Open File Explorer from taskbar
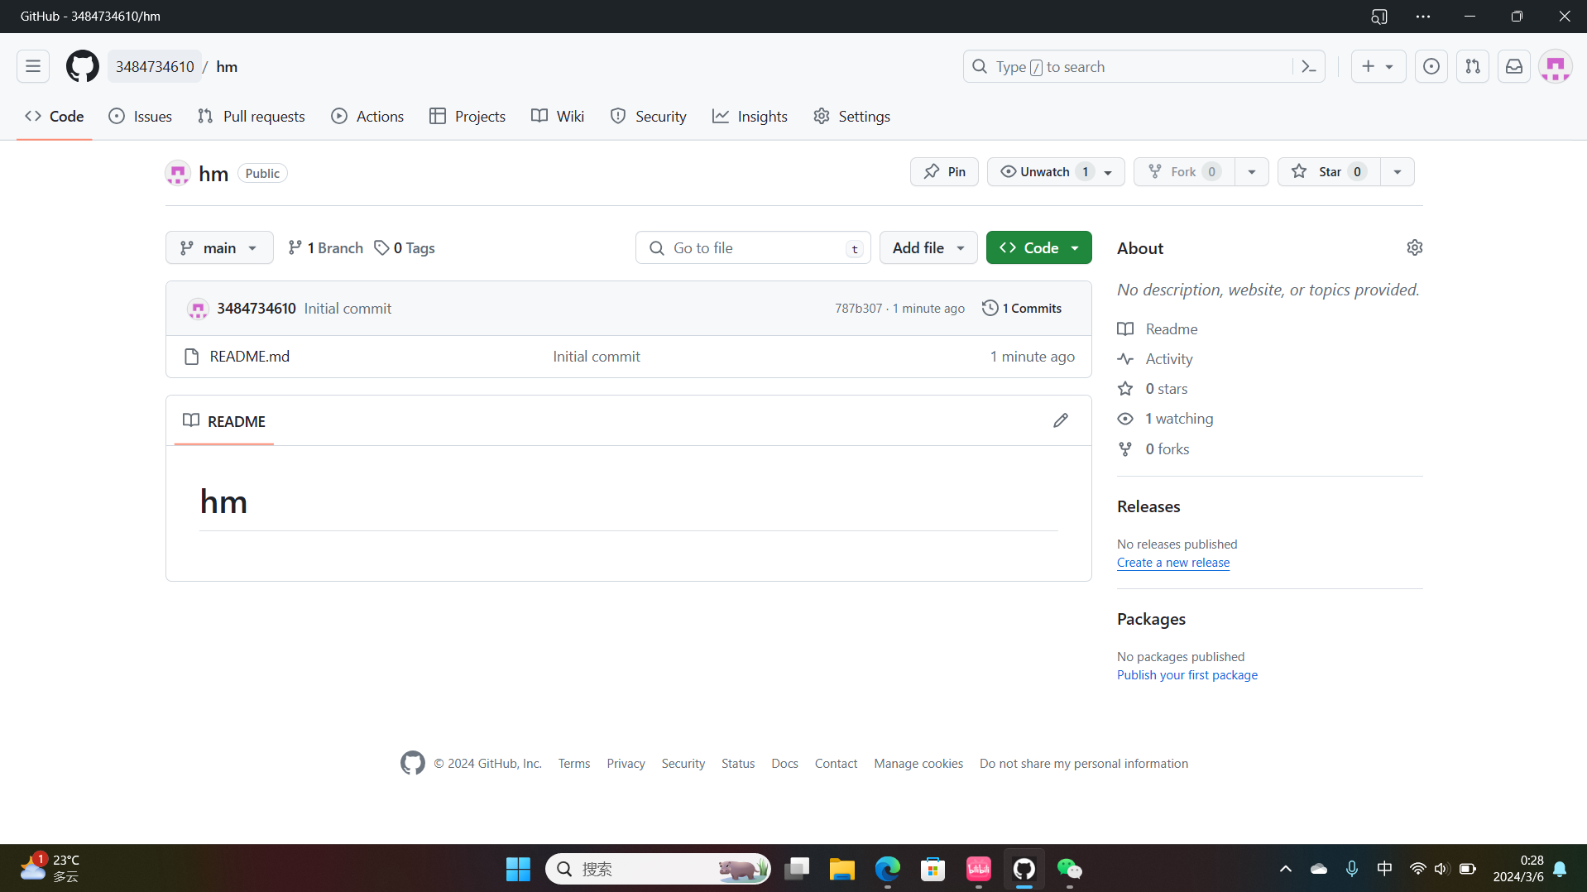 pos(842,869)
